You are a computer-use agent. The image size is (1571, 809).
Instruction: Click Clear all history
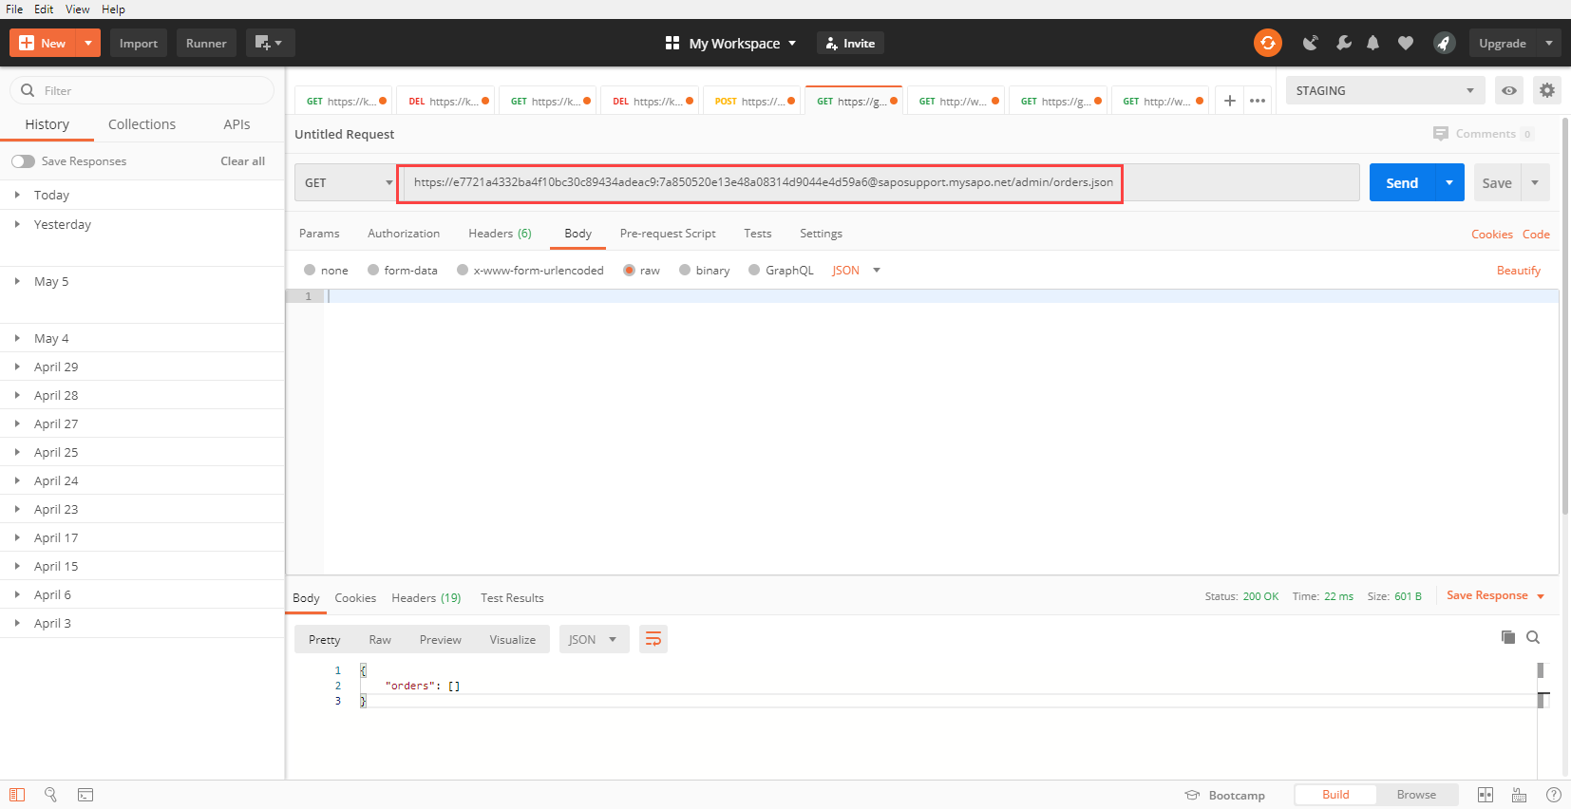coord(243,161)
